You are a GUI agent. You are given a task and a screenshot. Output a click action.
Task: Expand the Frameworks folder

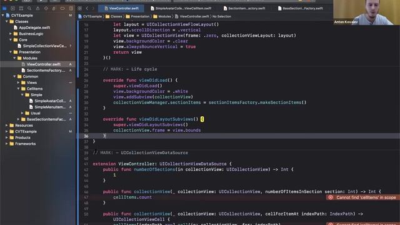pyautogui.click(x=7, y=144)
